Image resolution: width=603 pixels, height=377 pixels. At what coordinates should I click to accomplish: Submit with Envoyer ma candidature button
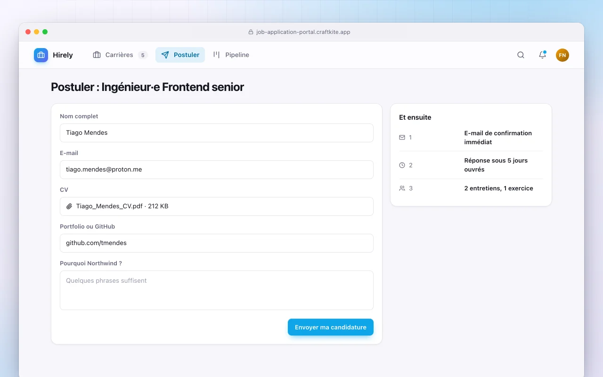coord(331,328)
